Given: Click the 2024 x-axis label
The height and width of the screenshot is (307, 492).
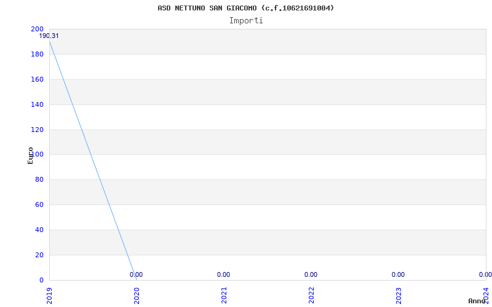Looking at the screenshot, I should coord(486,296).
